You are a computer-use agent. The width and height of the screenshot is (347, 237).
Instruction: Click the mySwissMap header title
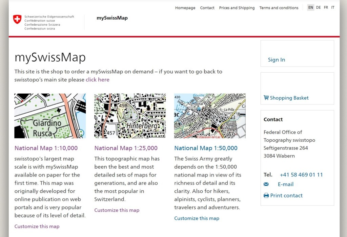click(x=112, y=18)
